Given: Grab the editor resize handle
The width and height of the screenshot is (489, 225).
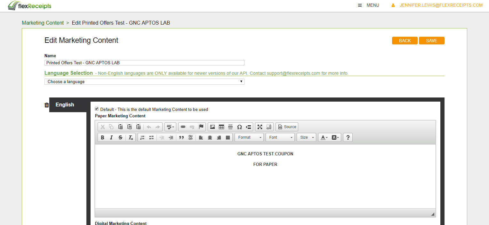Looking at the screenshot, I should [433, 214].
